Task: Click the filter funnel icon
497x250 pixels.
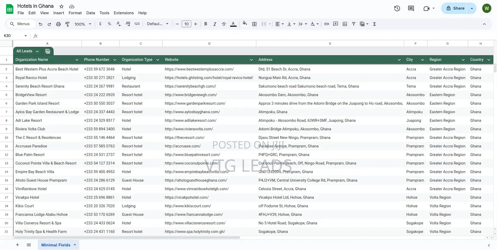Action: (x=353, y=24)
